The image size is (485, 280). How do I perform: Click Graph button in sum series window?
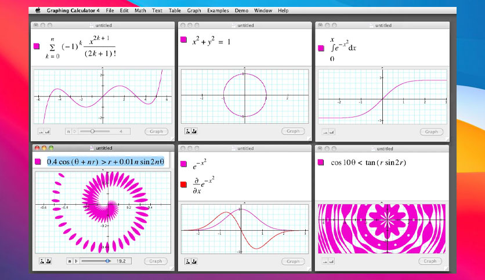click(x=156, y=131)
